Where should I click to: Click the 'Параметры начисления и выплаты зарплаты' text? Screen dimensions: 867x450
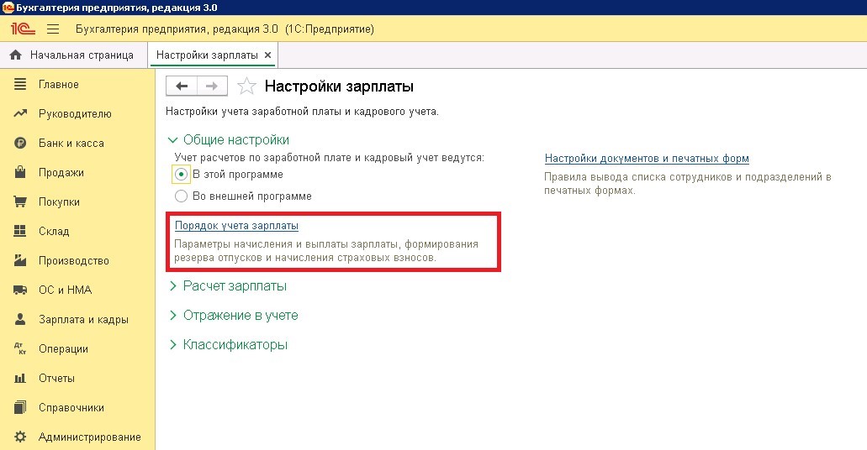326,251
